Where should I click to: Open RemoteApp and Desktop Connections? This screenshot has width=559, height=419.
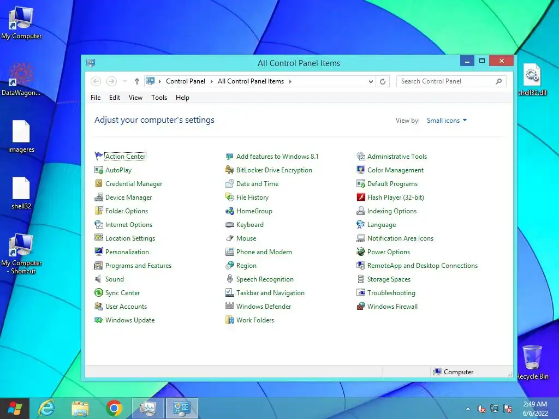pos(423,266)
